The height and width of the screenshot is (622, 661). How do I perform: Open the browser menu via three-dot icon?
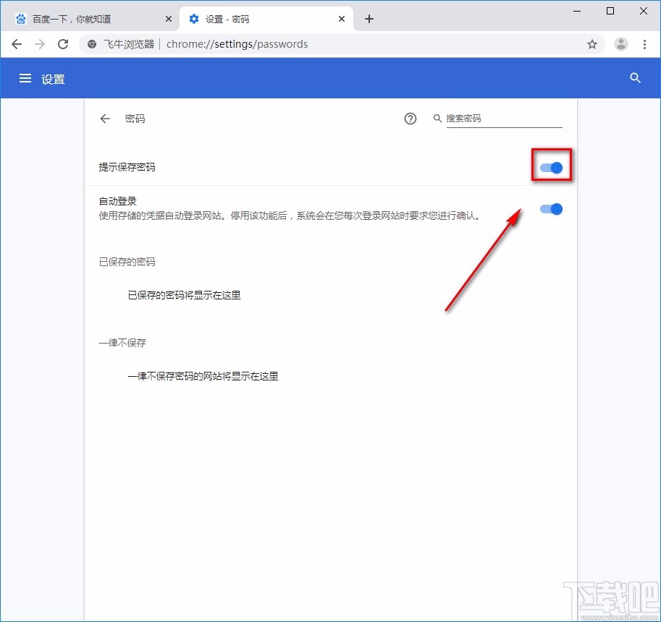[x=646, y=44]
